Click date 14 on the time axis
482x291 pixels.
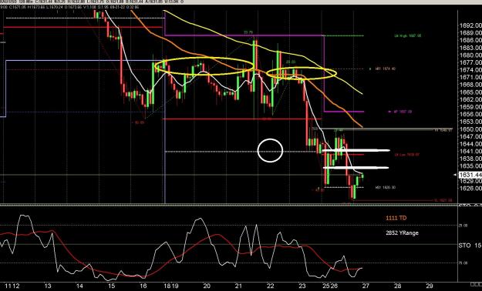79,286
